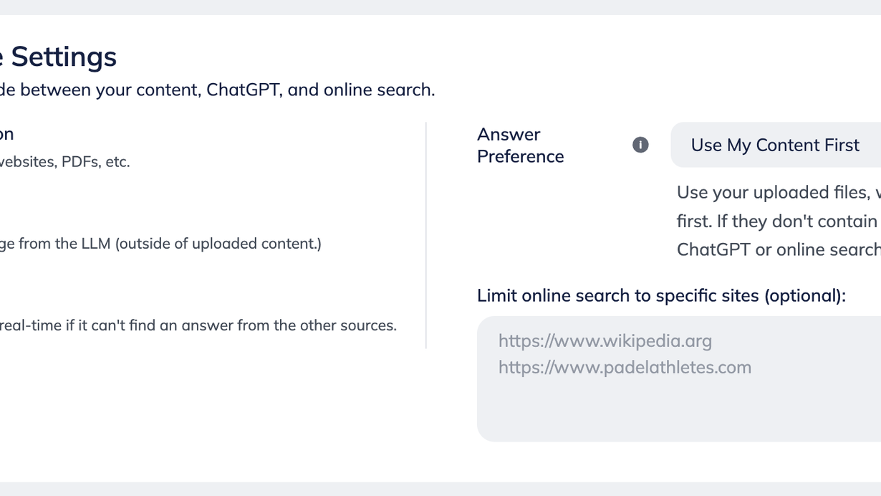Click the gray page background below the settings card
Image resolution: width=881 pixels, height=496 pixels.
coord(440,489)
